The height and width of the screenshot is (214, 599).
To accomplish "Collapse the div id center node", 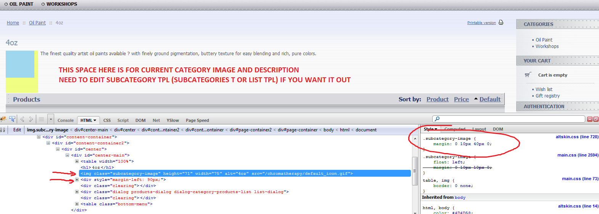I will pyautogui.click(x=58, y=149).
